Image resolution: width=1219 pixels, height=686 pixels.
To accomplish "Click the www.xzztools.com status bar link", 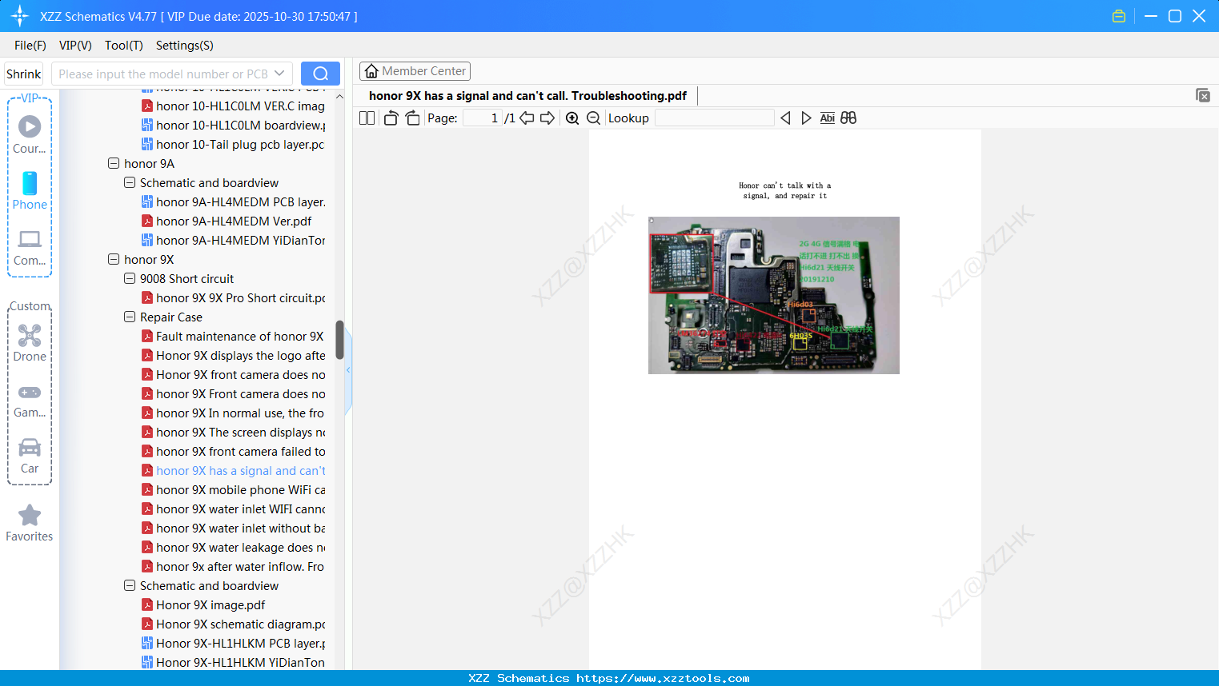I will [x=663, y=678].
